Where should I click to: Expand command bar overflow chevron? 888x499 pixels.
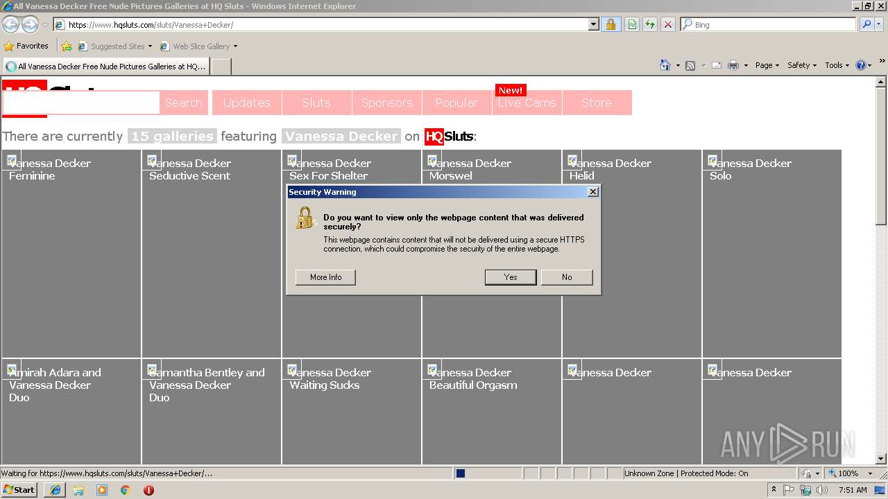coord(882,62)
